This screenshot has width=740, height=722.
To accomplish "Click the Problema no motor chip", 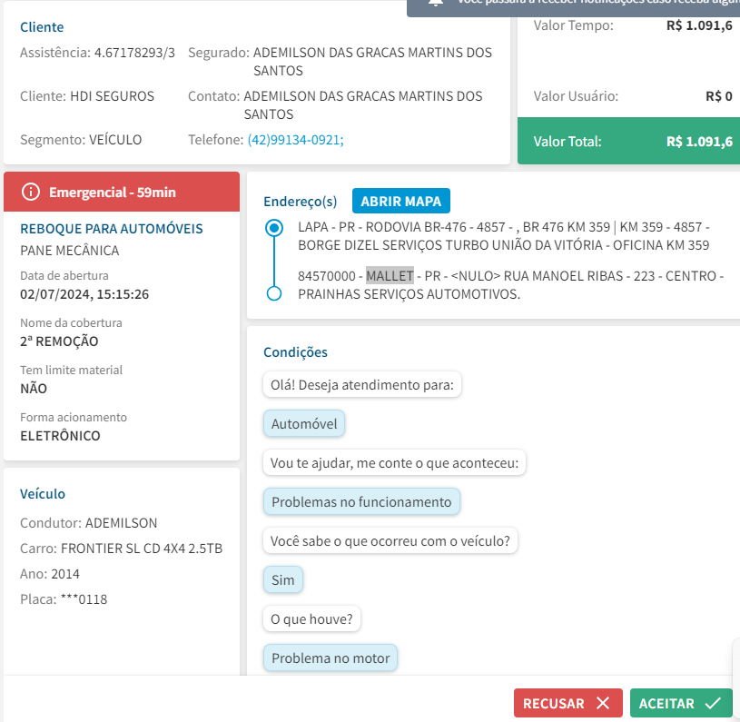I will (331, 658).
